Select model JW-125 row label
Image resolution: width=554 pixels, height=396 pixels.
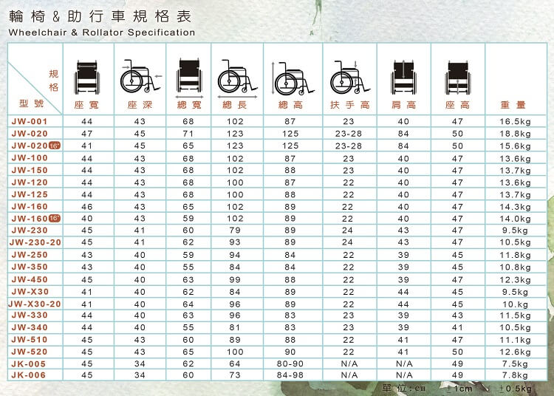coord(30,194)
